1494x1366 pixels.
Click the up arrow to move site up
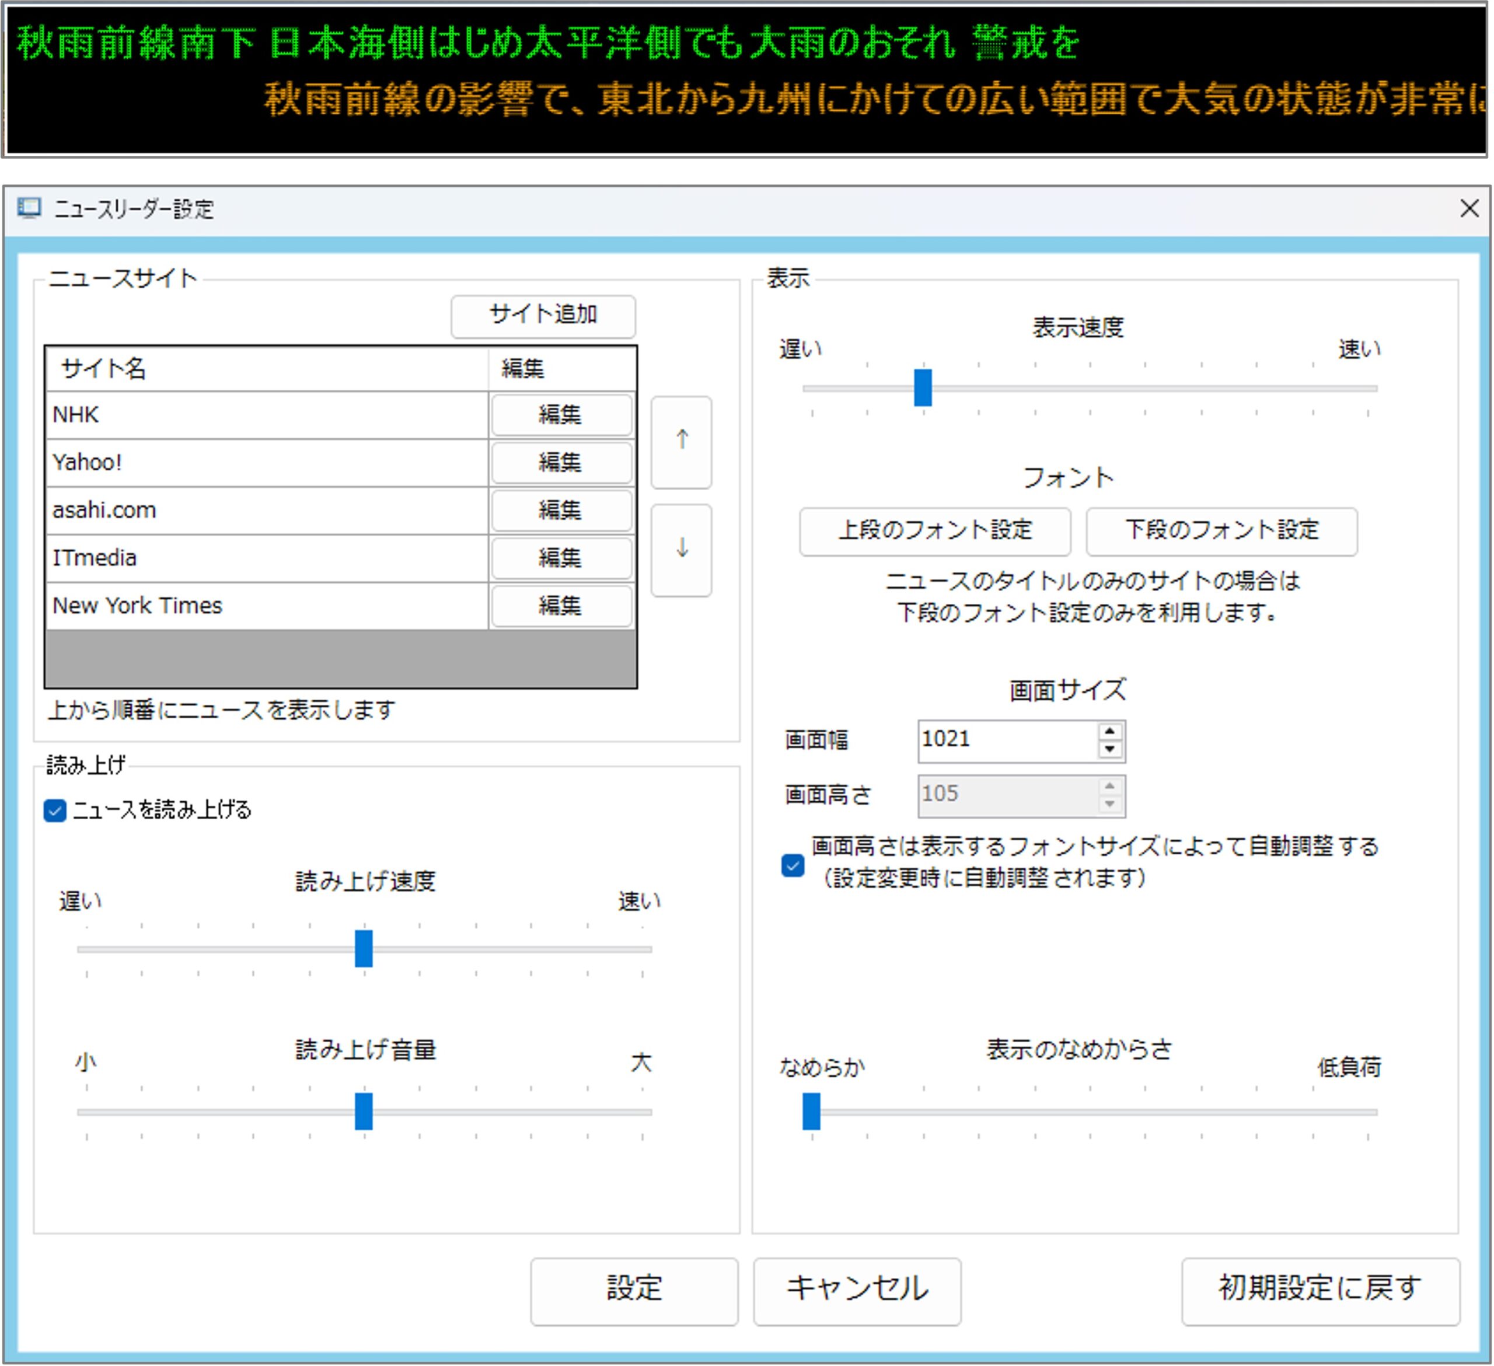[681, 442]
